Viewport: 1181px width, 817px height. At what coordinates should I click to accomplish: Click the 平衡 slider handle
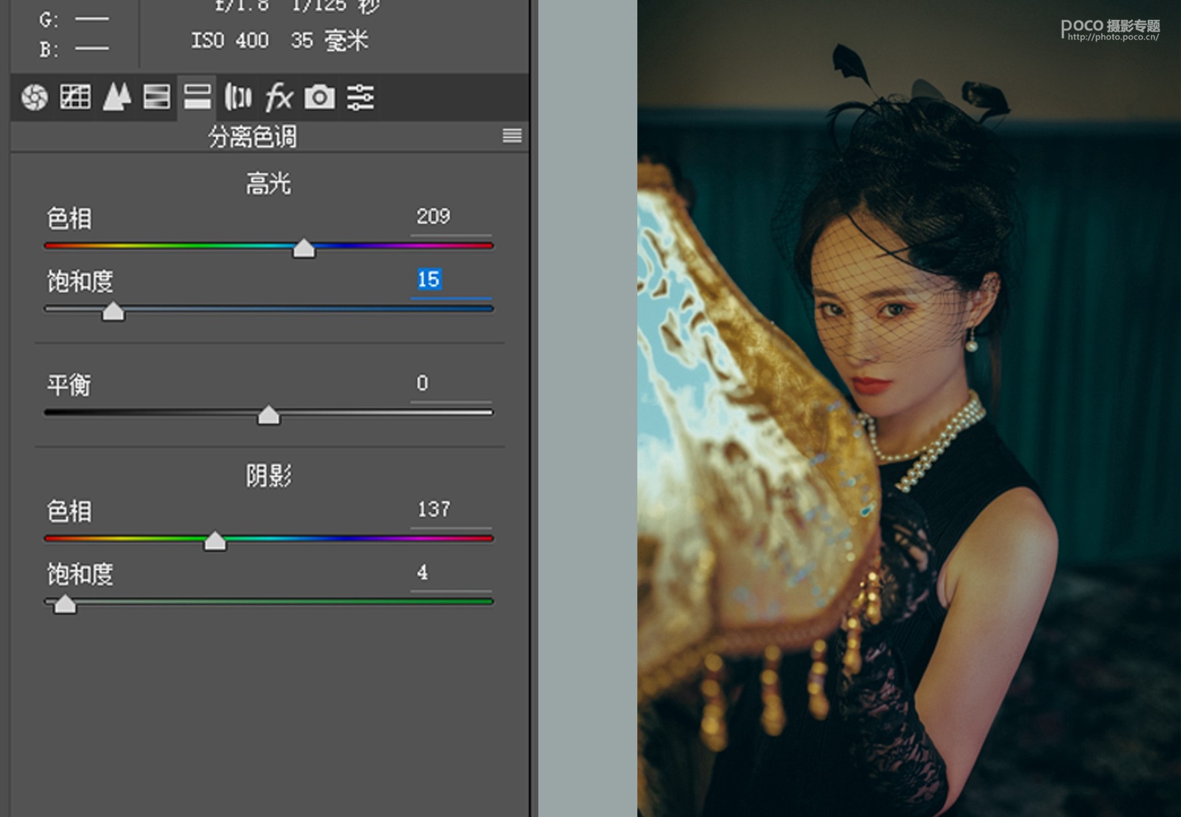click(269, 415)
